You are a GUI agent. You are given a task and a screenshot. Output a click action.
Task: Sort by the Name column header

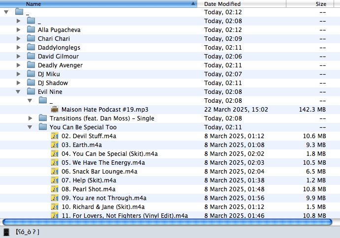click(x=98, y=3)
